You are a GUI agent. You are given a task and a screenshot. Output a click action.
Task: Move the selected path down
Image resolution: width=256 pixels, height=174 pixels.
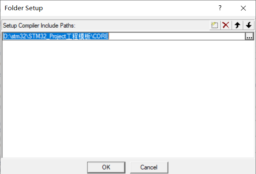[x=249, y=25]
